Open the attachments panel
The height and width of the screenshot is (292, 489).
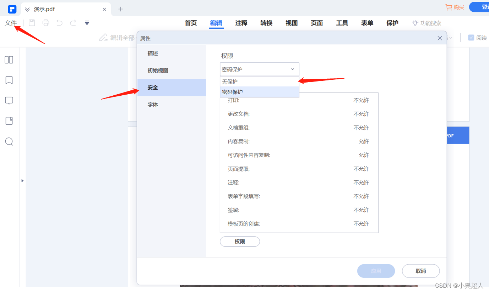click(9, 120)
